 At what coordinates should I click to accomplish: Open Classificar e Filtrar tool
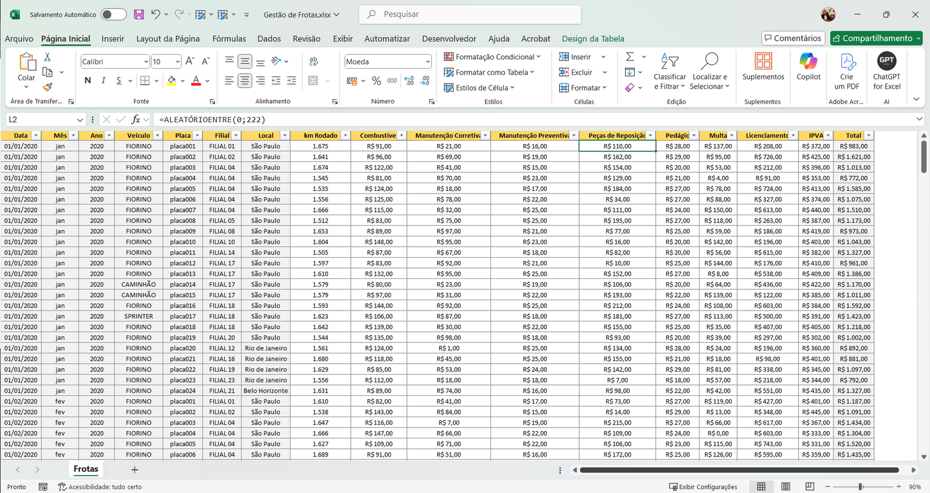tap(669, 71)
